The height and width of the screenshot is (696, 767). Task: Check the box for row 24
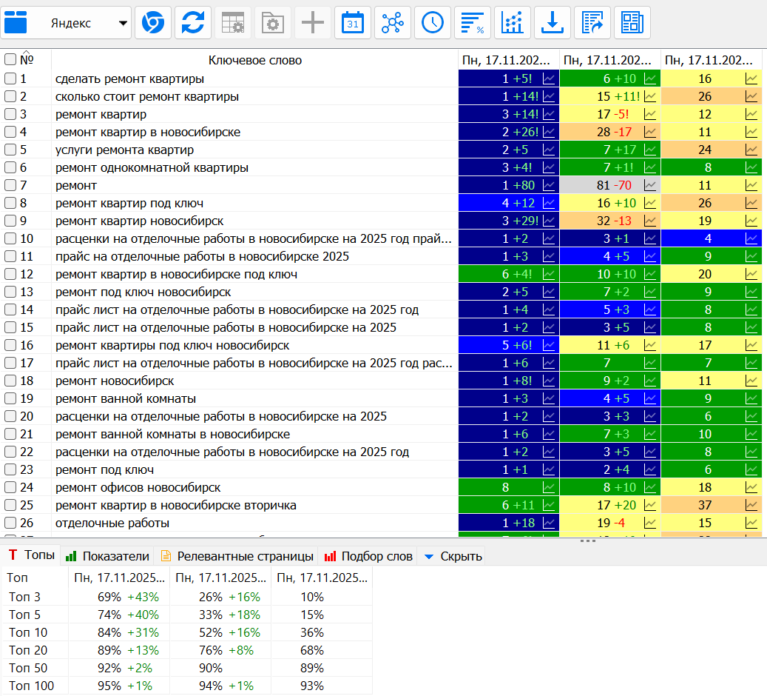[10, 488]
